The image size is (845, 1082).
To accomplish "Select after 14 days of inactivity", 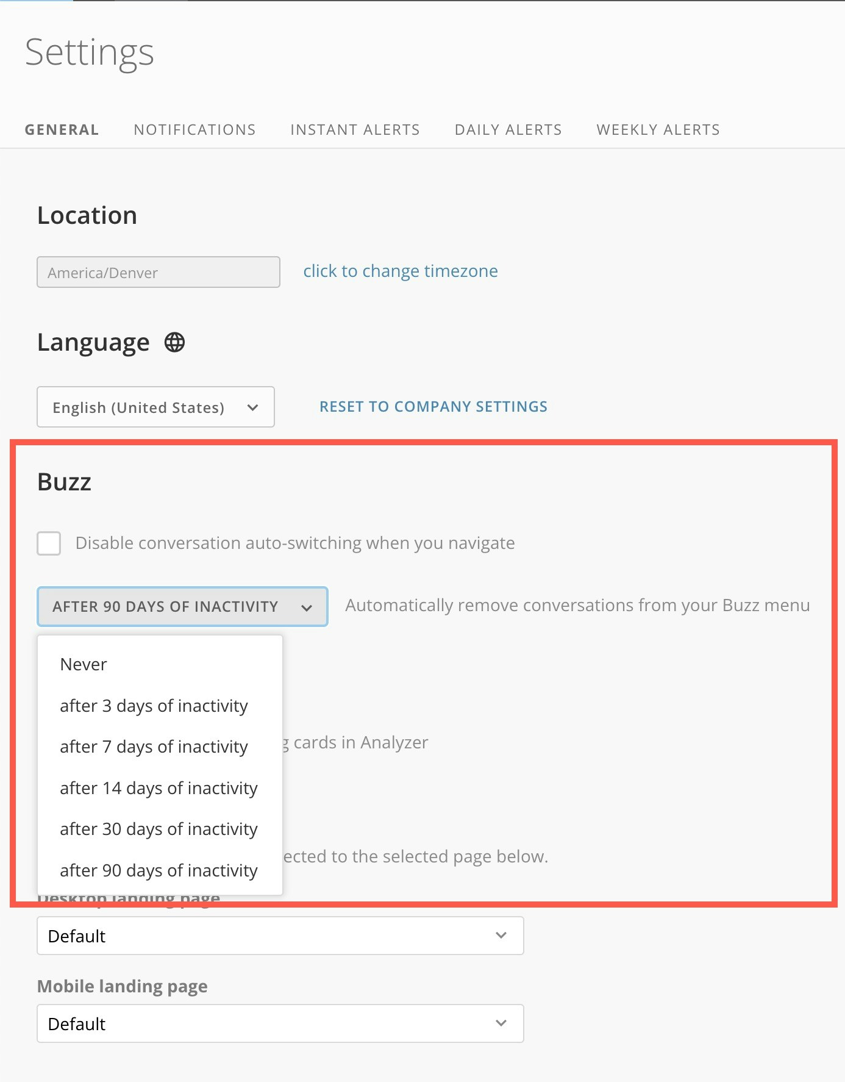I will coord(160,788).
